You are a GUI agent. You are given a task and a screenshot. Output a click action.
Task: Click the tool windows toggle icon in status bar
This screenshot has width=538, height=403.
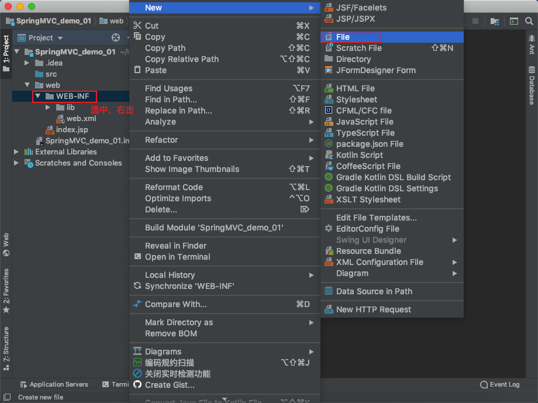pyautogui.click(x=7, y=397)
